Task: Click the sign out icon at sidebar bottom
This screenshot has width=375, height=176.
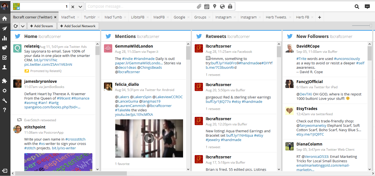Action: coord(5,171)
